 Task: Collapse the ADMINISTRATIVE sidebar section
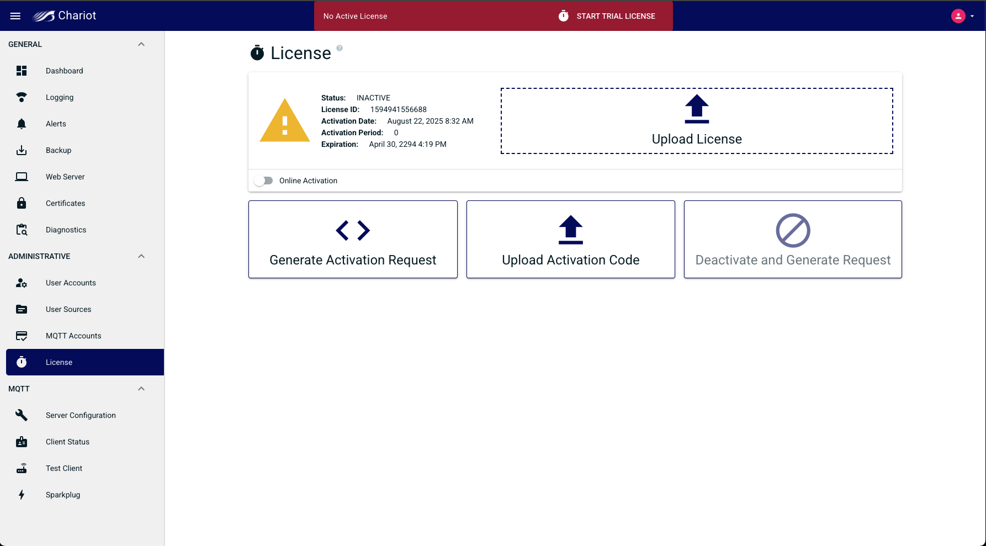[141, 256]
